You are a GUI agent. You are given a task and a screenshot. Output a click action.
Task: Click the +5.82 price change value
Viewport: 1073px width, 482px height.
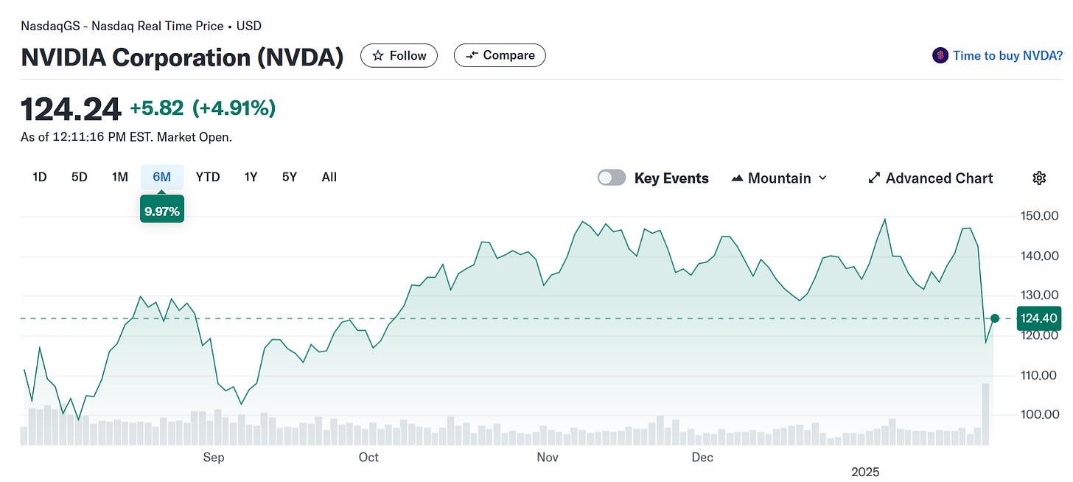157,108
